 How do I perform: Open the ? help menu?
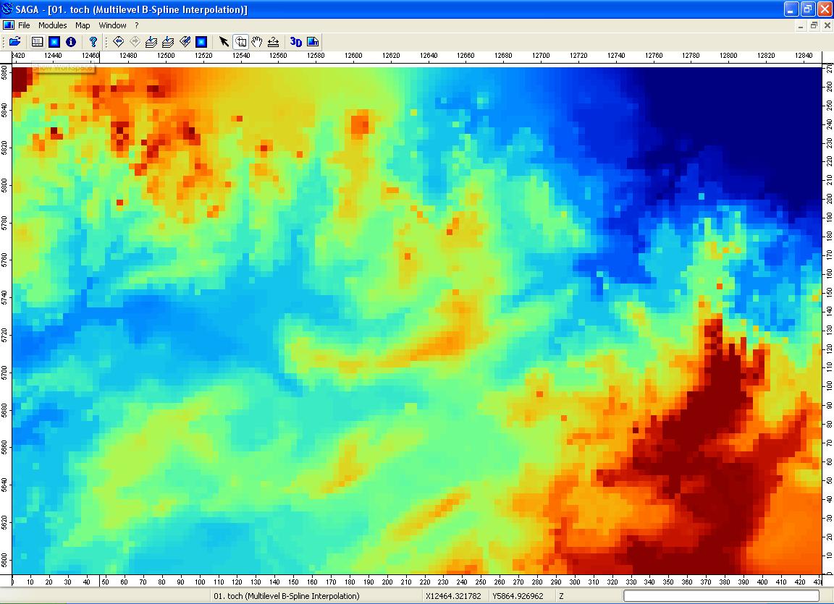(x=136, y=25)
